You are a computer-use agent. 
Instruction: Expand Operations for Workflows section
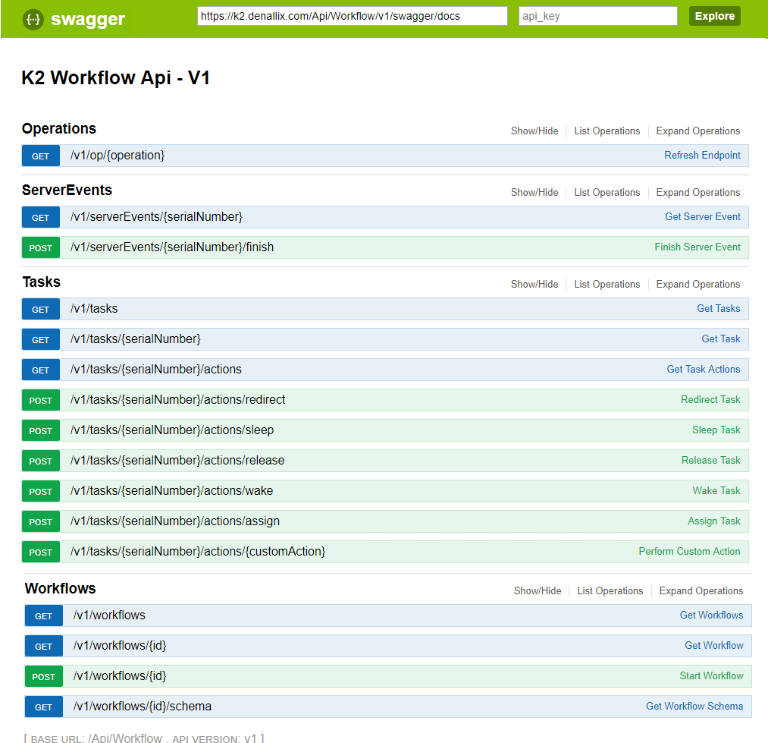click(701, 590)
